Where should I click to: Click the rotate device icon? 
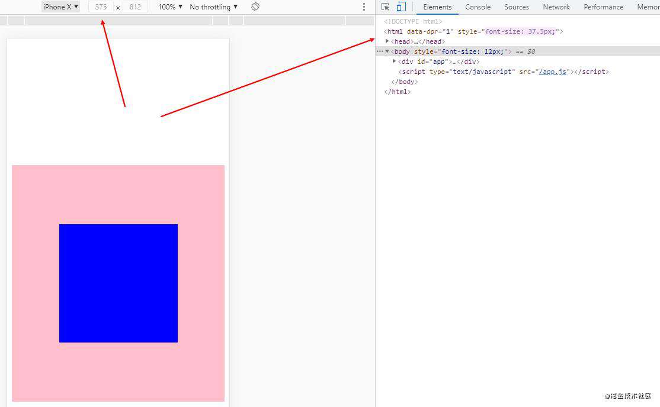tap(255, 7)
